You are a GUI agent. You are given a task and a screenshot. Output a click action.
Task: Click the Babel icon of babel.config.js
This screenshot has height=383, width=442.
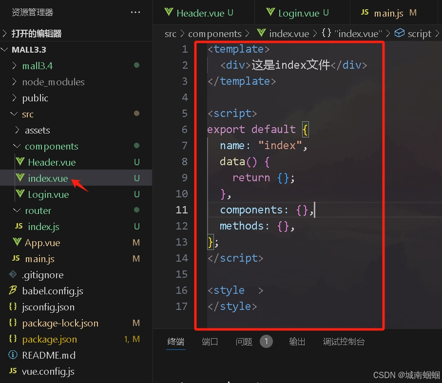click(13, 290)
